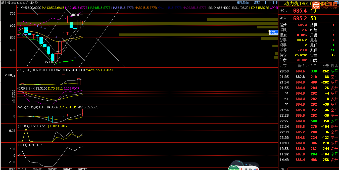
Task: Click the QHLSR indicator label
Action: click(21, 126)
